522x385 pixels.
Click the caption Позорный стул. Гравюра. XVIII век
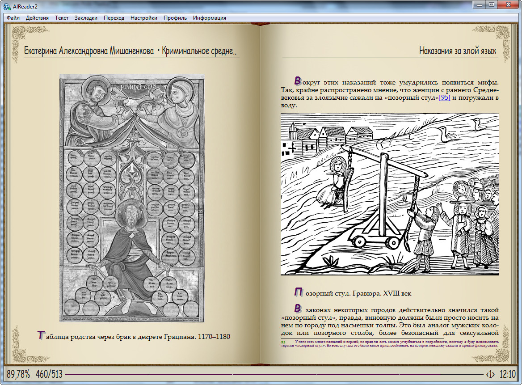point(353,293)
